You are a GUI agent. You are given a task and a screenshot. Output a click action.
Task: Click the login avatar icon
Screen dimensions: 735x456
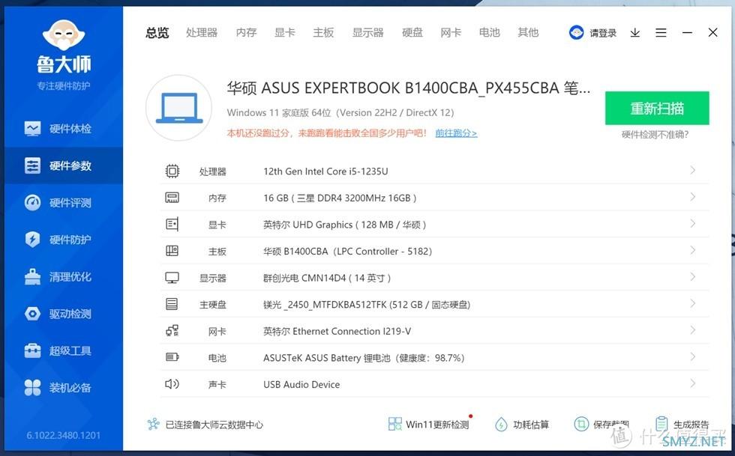pos(576,33)
